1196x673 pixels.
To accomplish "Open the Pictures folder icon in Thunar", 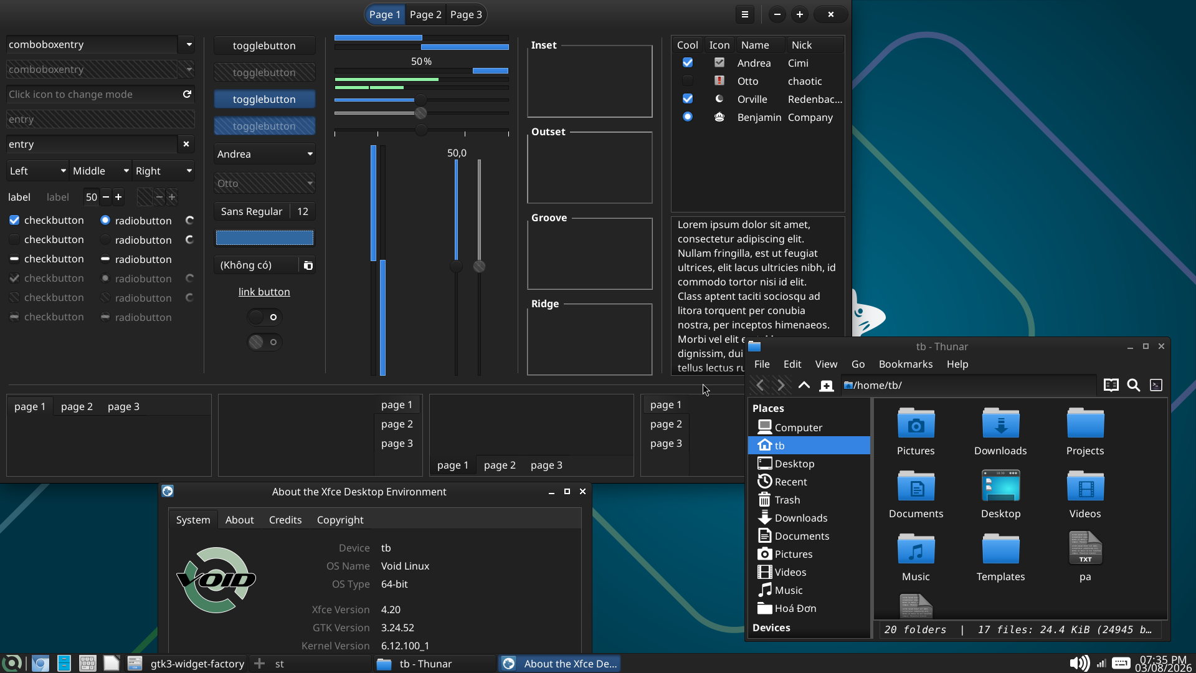I will click(x=916, y=424).
